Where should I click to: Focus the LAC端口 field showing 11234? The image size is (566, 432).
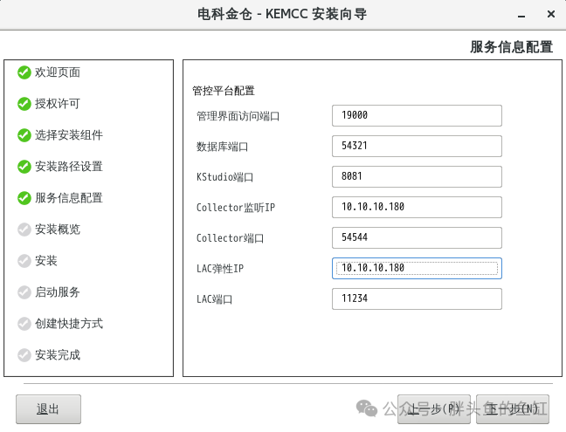(417, 298)
